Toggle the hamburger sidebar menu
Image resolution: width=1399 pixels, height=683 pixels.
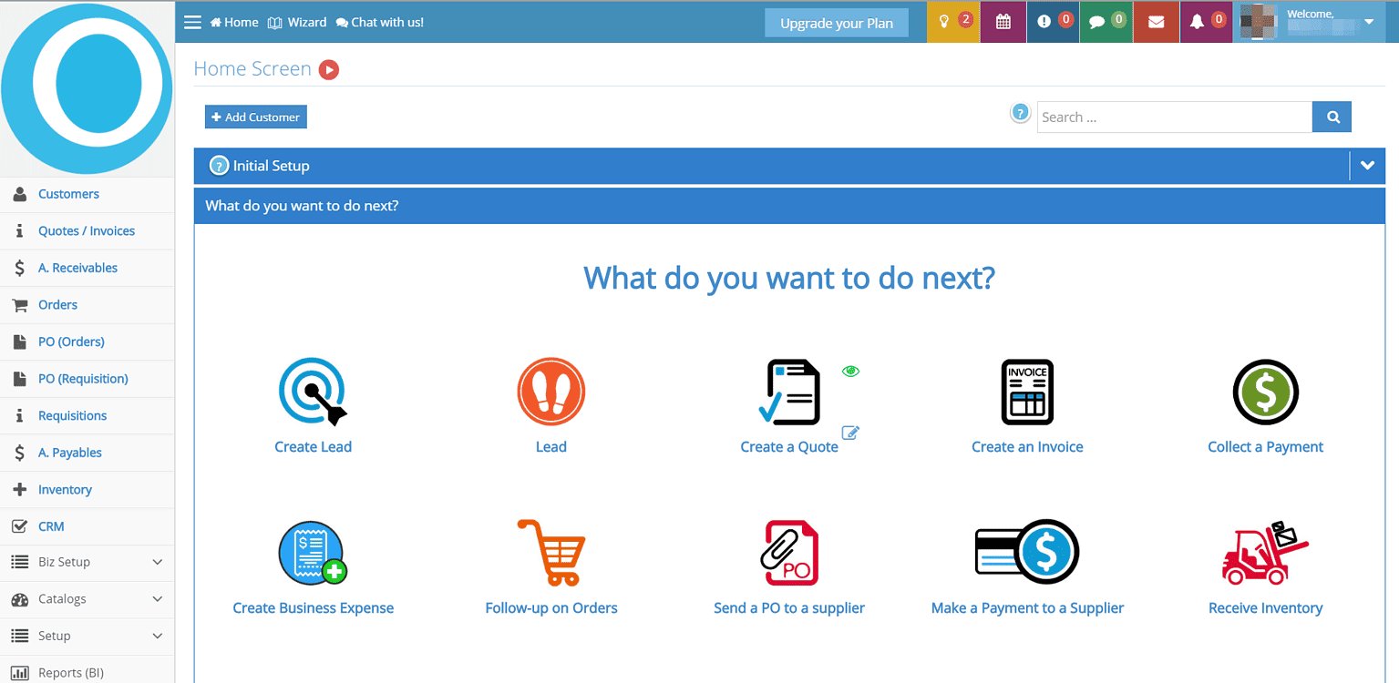pyautogui.click(x=192, y=22)
